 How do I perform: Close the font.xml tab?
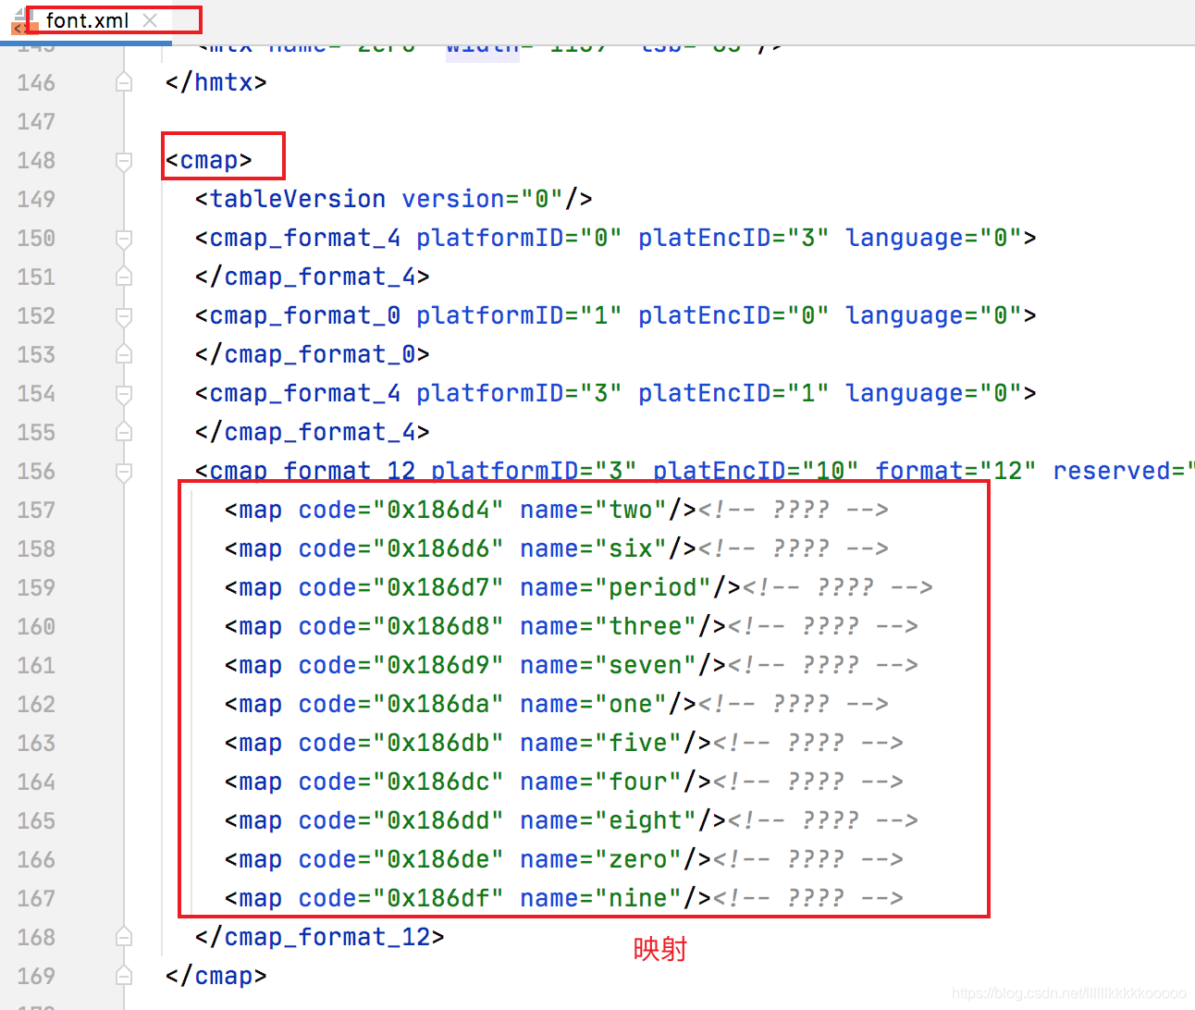click(x=151, y=19)
